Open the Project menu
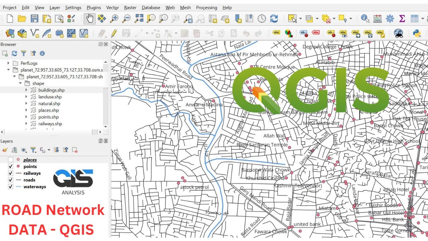Screen dimensions: 428x241 pyautogui.click(x=10, y=7)
